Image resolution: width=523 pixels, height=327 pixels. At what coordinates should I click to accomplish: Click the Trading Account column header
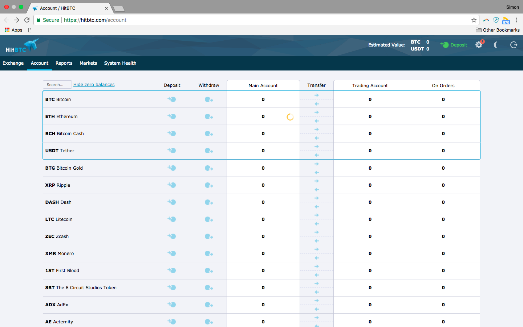pos(370,85)
